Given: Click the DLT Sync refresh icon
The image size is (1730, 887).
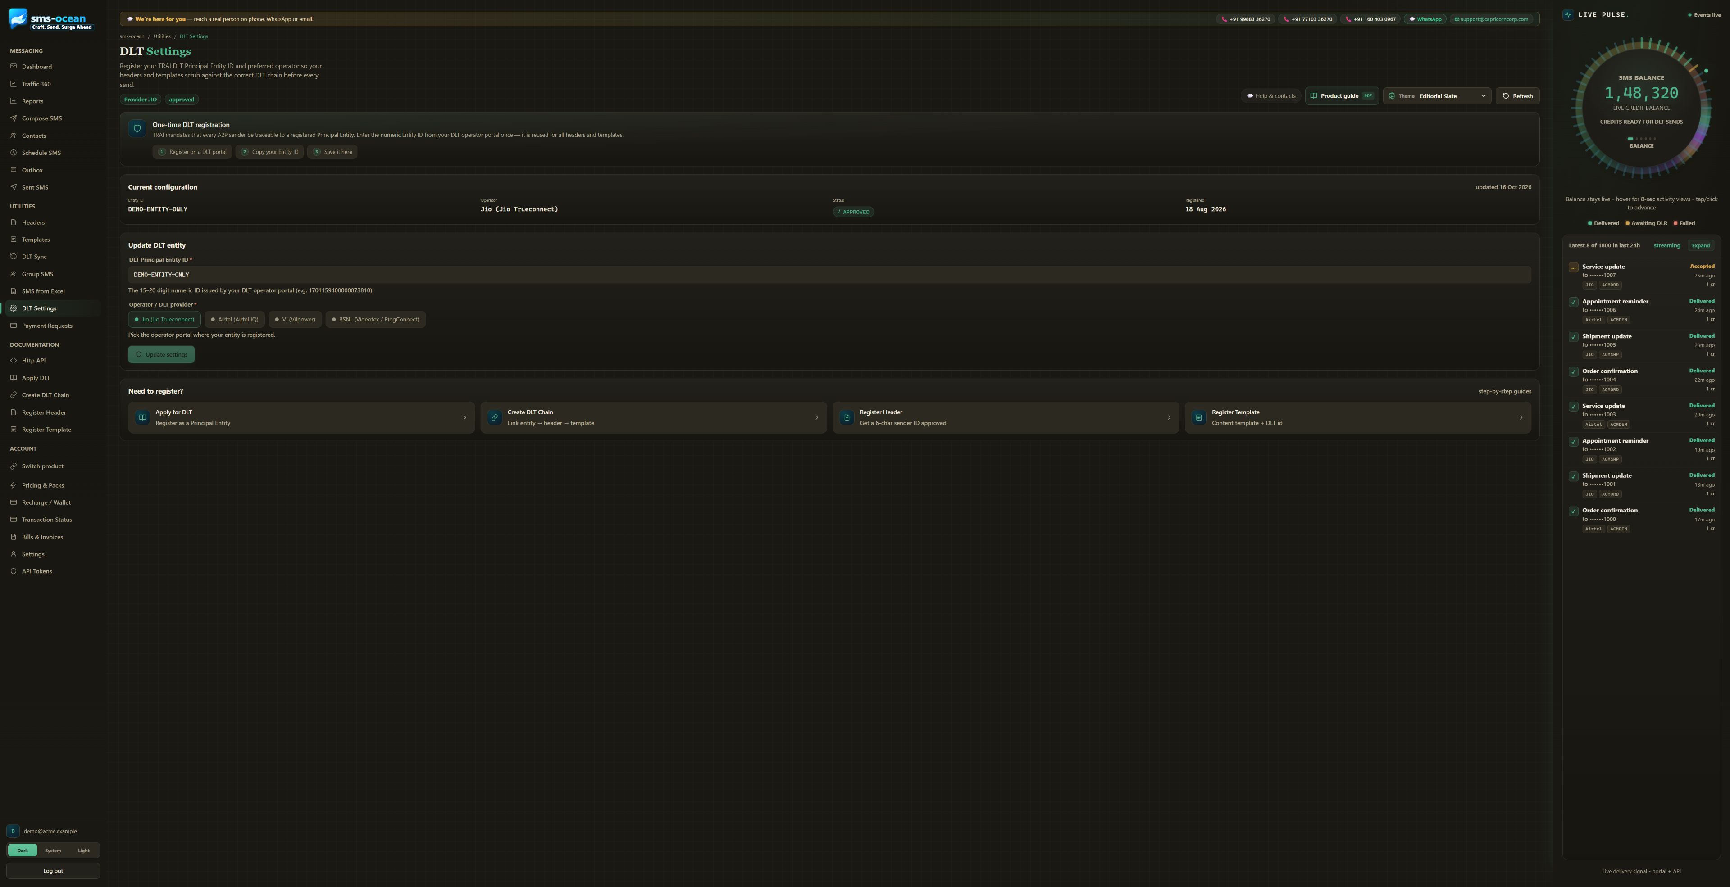Looking at the screenshot, I should coord(14,256).
